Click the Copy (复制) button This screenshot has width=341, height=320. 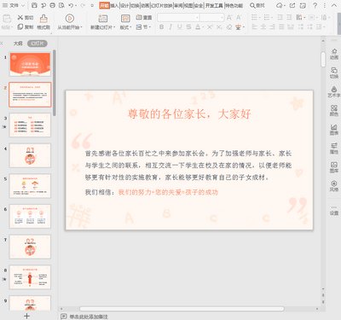[25, 27]
